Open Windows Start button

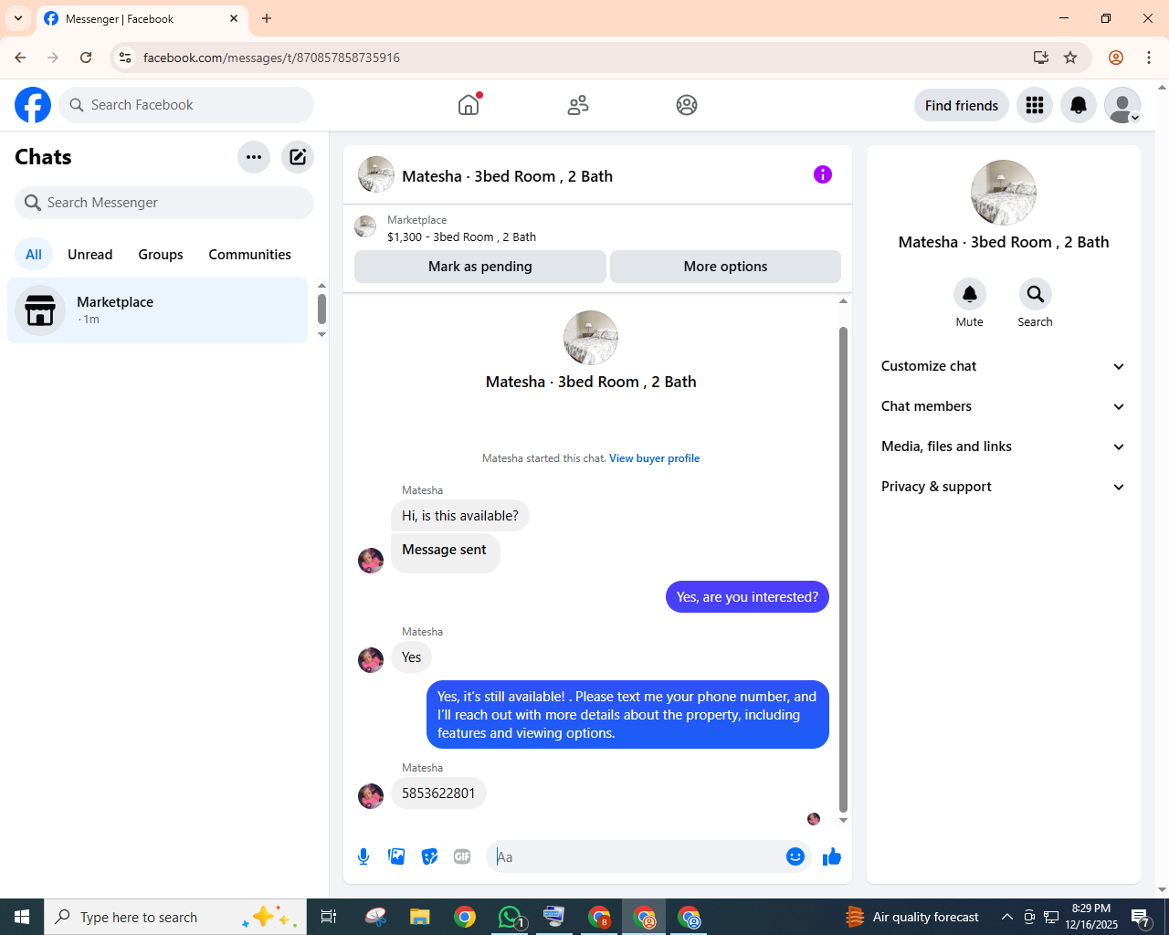[22, 917]
